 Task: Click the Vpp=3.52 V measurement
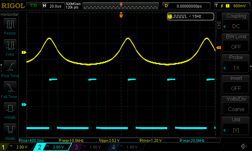(x=120, y=140)
